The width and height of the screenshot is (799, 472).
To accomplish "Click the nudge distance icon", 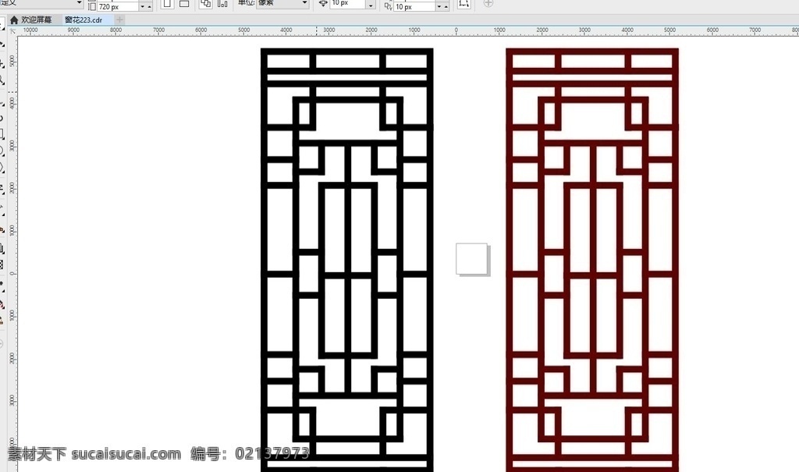I will [x=323, y=4].
